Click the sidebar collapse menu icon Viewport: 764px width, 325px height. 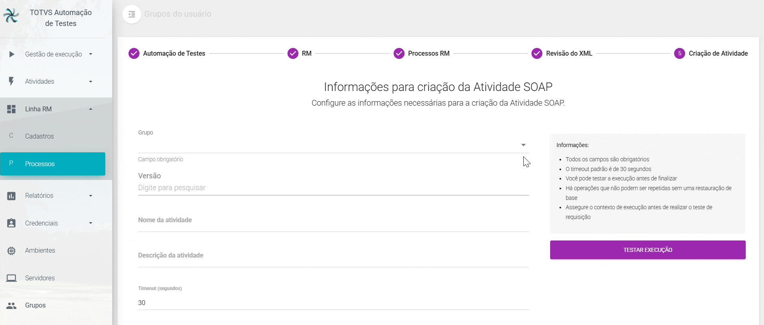[x=132, y=14]
